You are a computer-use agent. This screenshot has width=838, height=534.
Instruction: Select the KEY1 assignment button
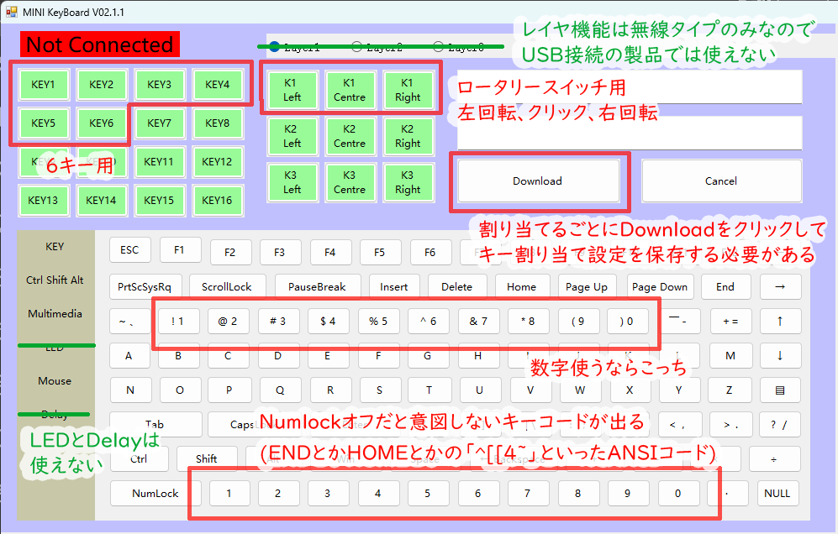pos(43,85)
